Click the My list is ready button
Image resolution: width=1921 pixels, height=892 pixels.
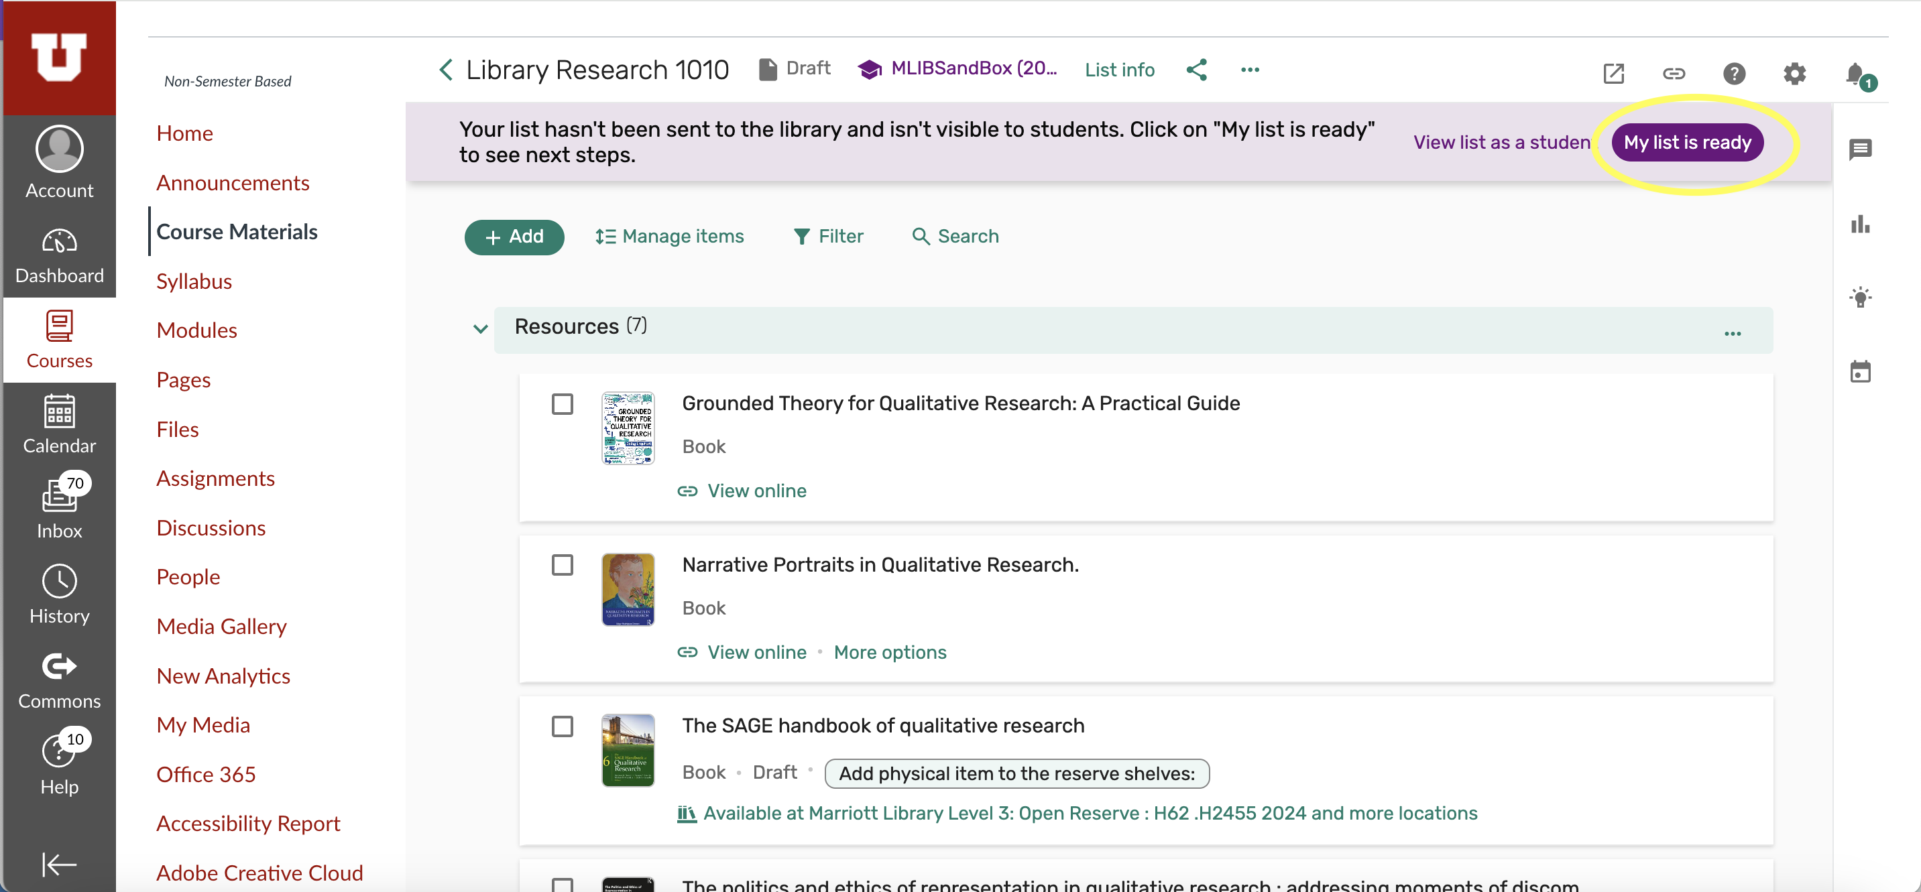1687,142
